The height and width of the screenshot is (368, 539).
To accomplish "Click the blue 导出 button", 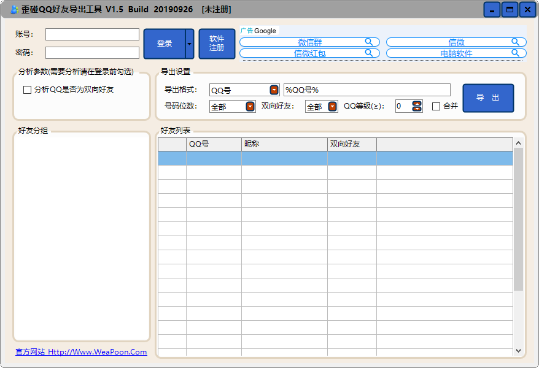I will (x=488, y=97).
